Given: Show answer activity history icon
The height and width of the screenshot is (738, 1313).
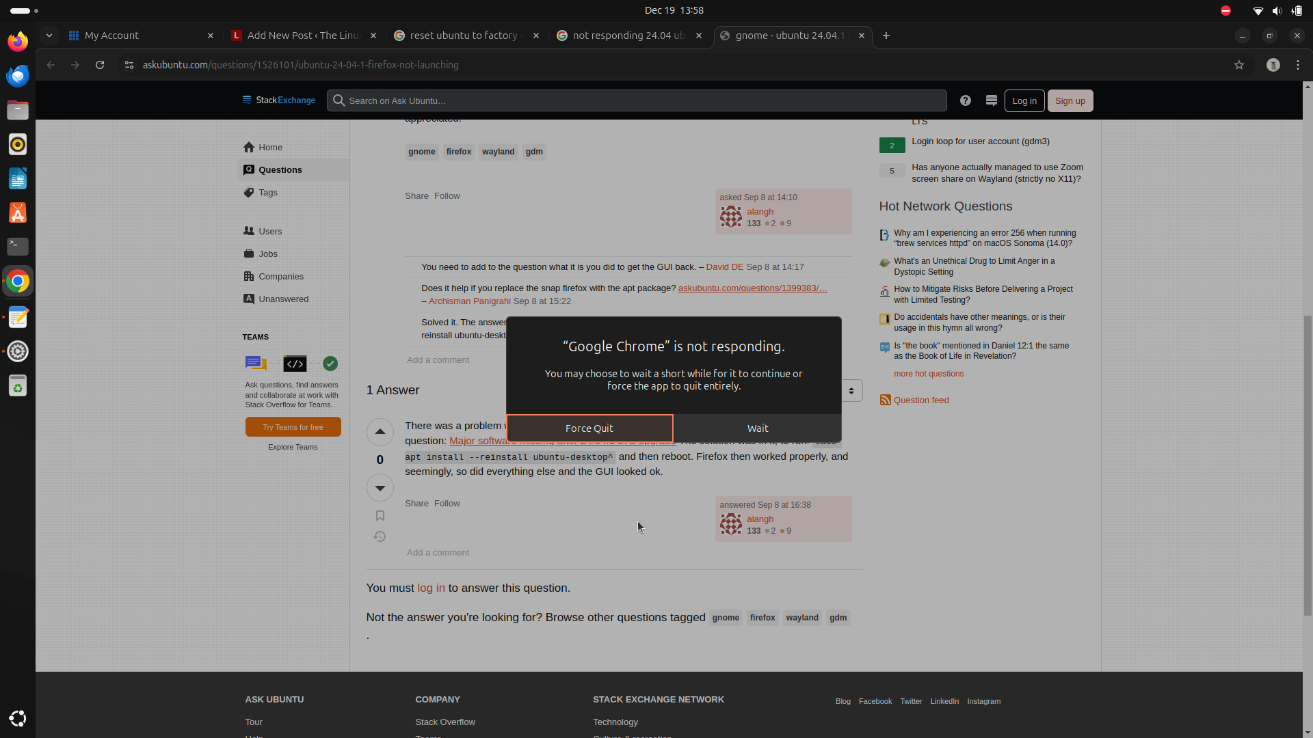Looking at the screenshot, I should tap(380, 537).
